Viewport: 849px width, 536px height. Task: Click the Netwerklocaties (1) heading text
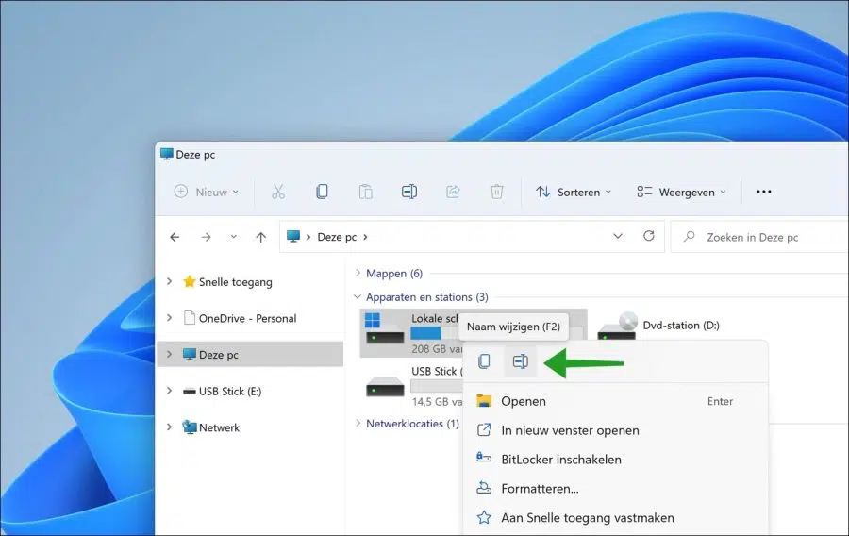(412, 424)
